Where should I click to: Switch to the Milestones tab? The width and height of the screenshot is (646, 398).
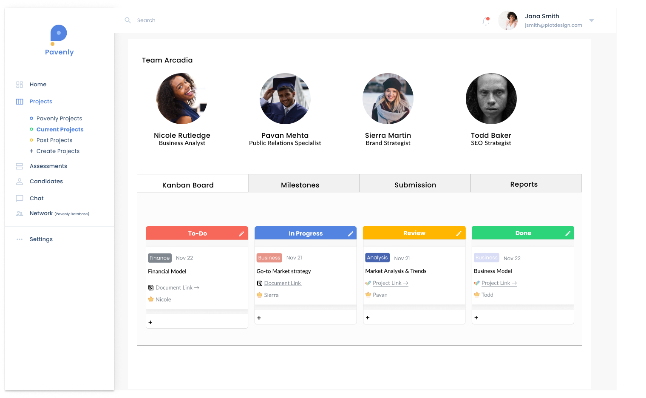click(x=300, y=185)
